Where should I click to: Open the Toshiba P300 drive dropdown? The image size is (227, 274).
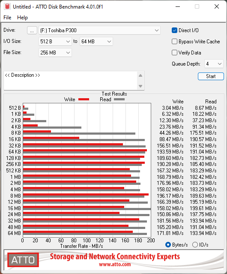[99, 30]
